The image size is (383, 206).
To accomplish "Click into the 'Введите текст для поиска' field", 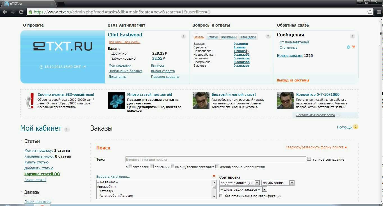I will point(216,159).
